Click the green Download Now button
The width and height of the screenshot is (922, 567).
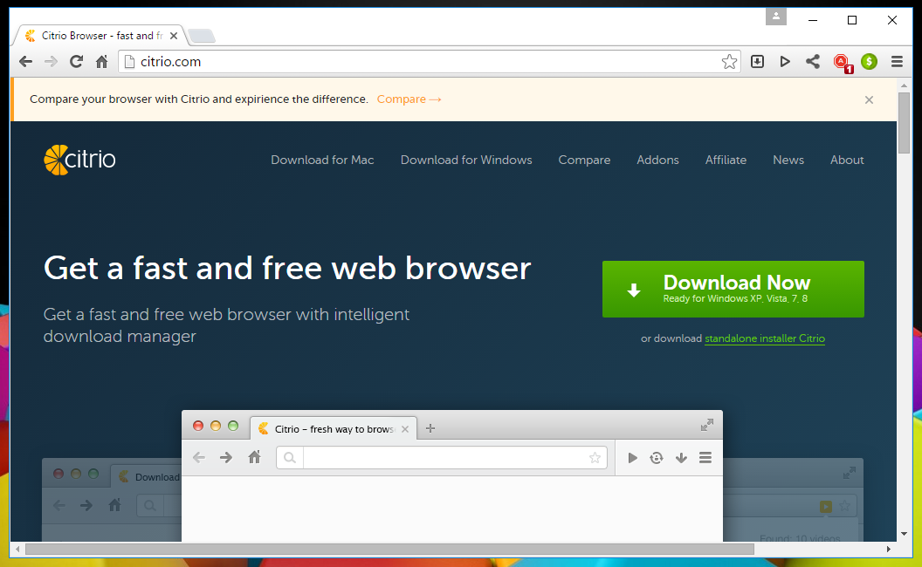[x=733, y=289]
